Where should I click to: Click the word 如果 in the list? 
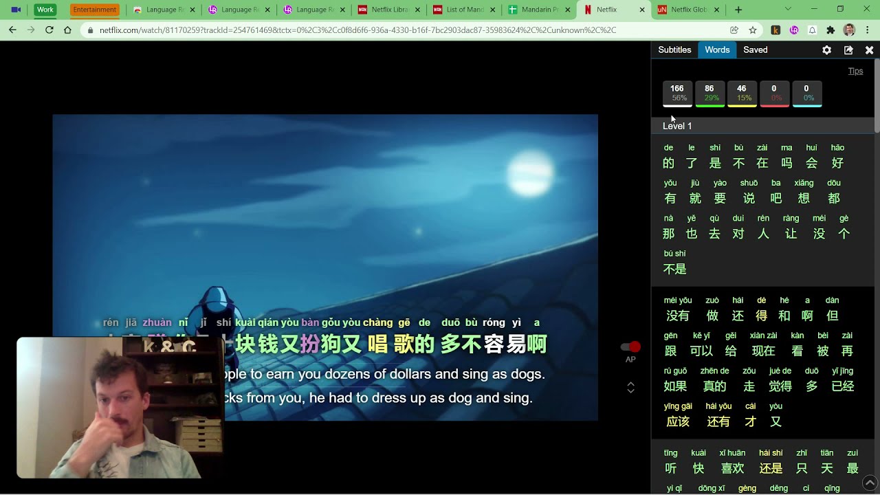[x=675, y=386]
